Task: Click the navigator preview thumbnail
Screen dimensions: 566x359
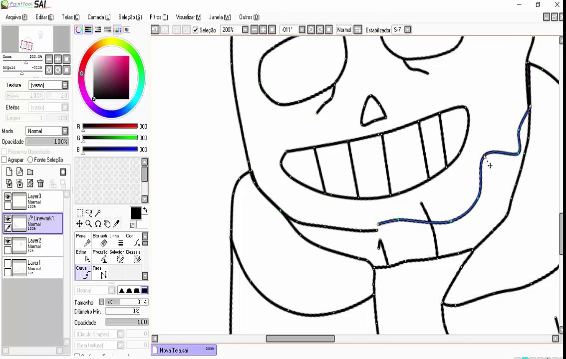Action: 36,39
